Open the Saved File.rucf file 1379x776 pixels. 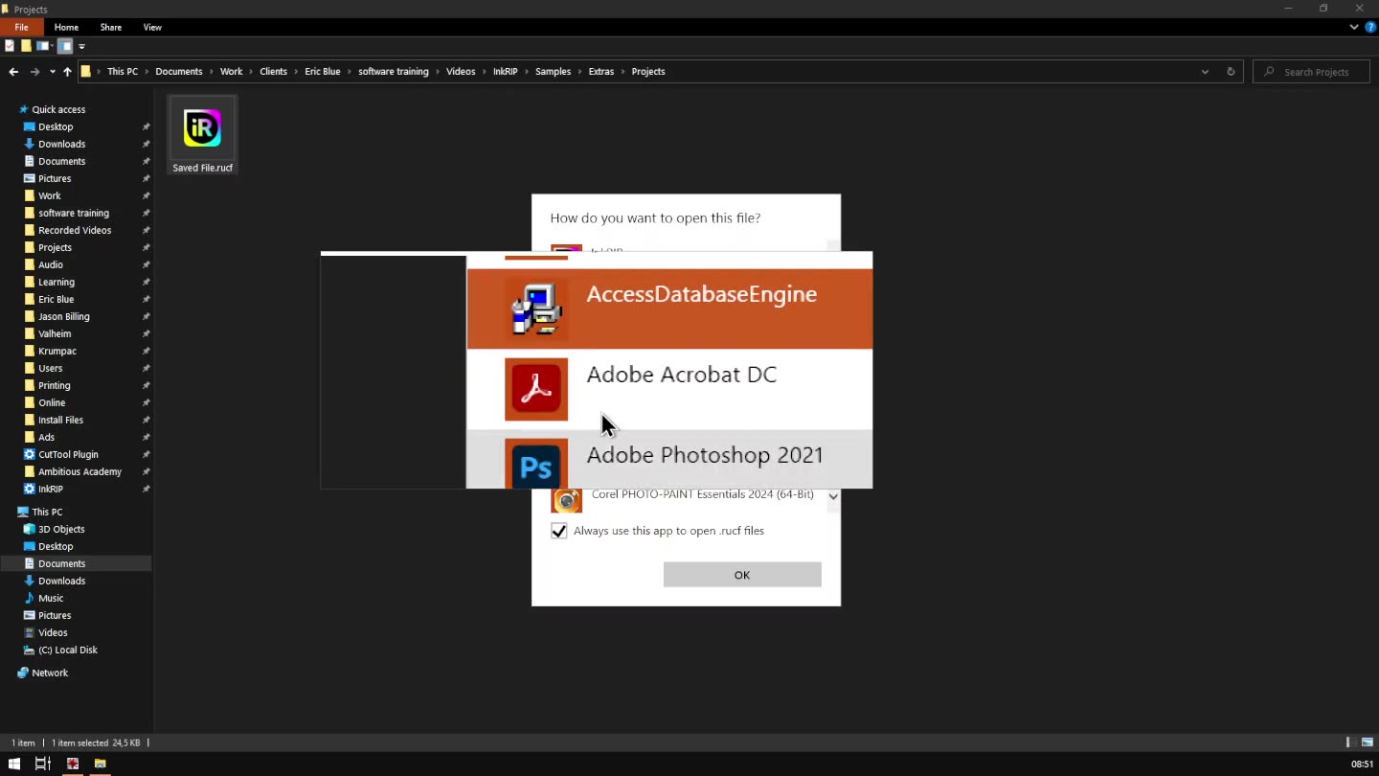click(202, 136)
